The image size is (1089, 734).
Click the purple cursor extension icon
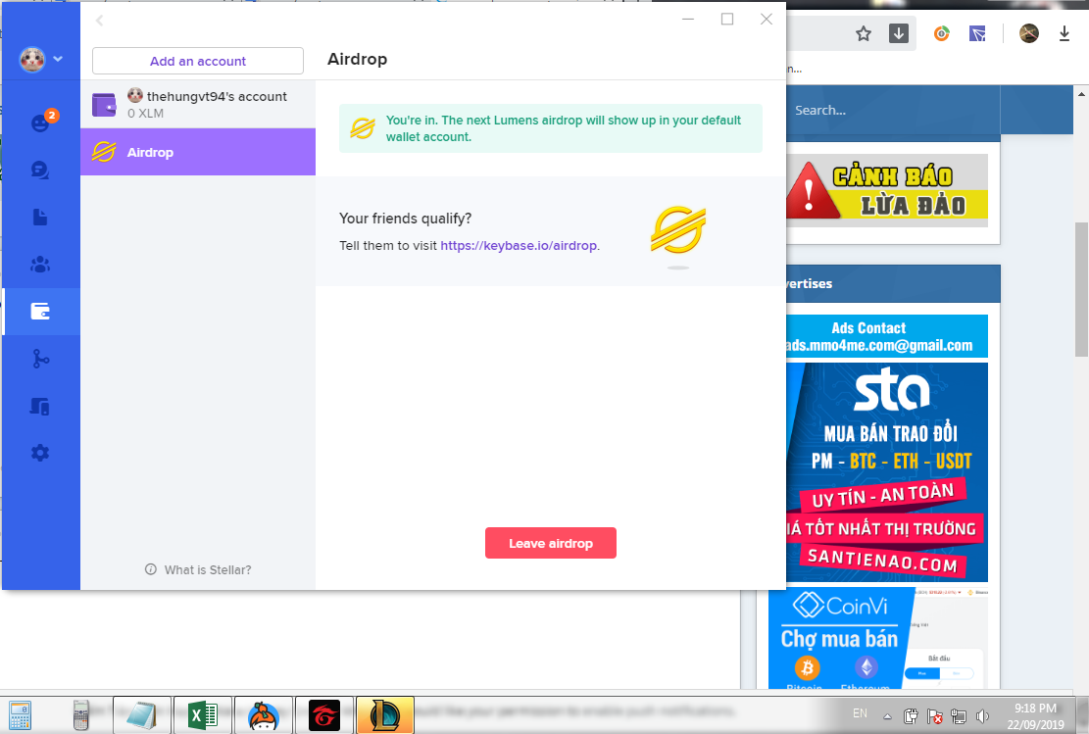[x=977, y=33]
